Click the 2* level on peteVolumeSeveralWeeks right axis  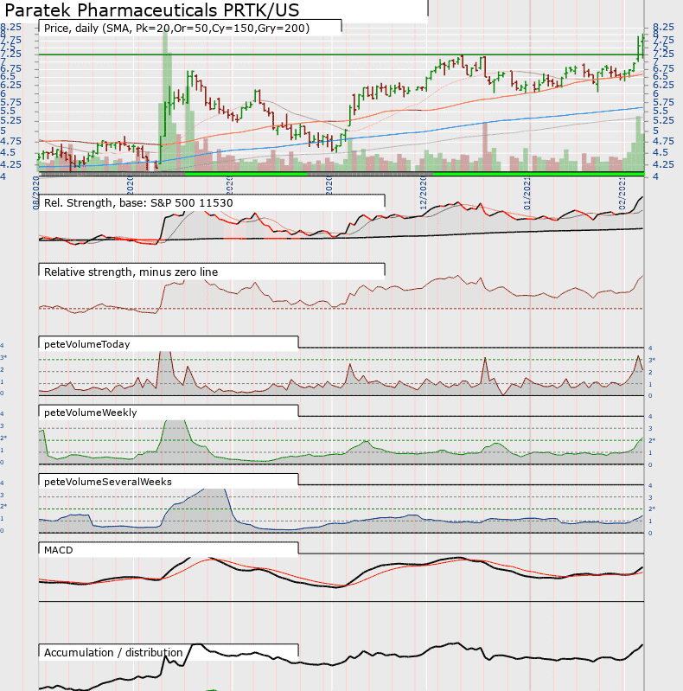pyautogui.click(x=651, y=509)
